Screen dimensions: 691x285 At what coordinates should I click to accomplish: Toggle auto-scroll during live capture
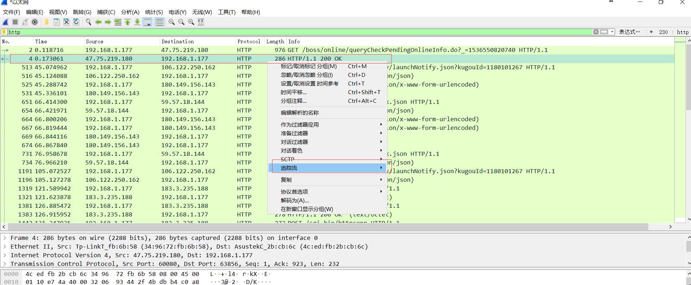(147, 22)
